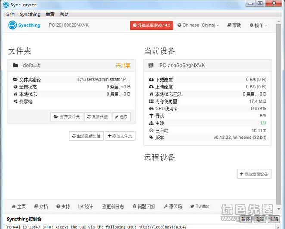Image resolution: width=285 pixels, height=229 pixels.
Task: Click the 0.078% CPU usage value
Action: tap(258, 109)
